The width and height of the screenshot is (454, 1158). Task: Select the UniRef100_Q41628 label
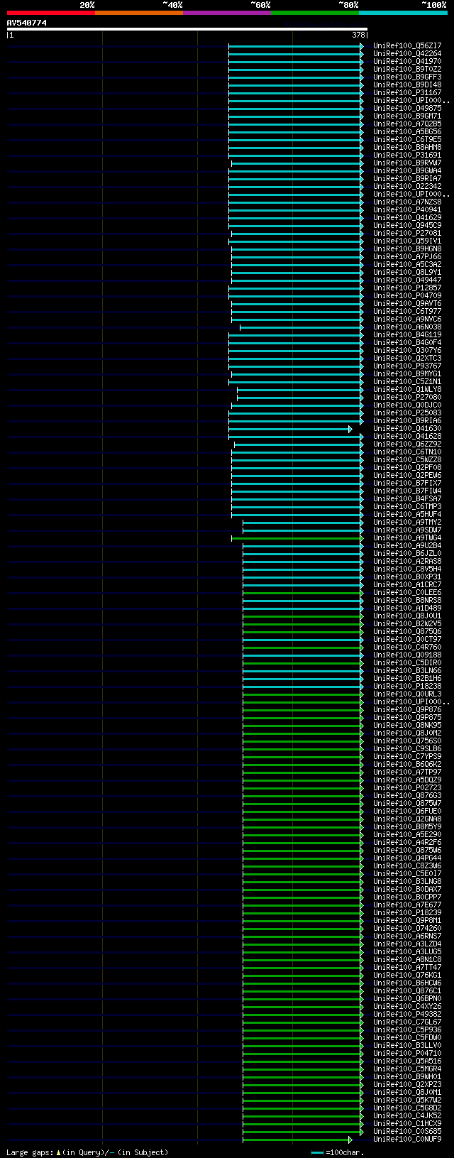pyautogui.click(x=407, y=436)
